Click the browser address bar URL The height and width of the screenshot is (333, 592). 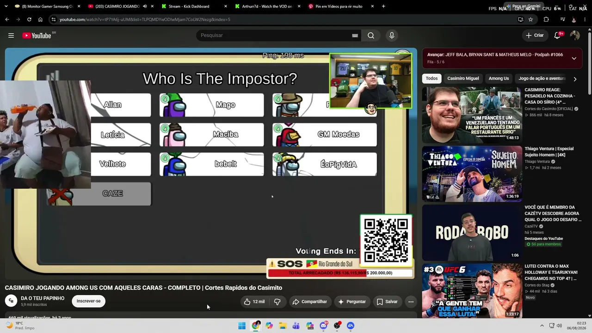(x=145, y=19)
